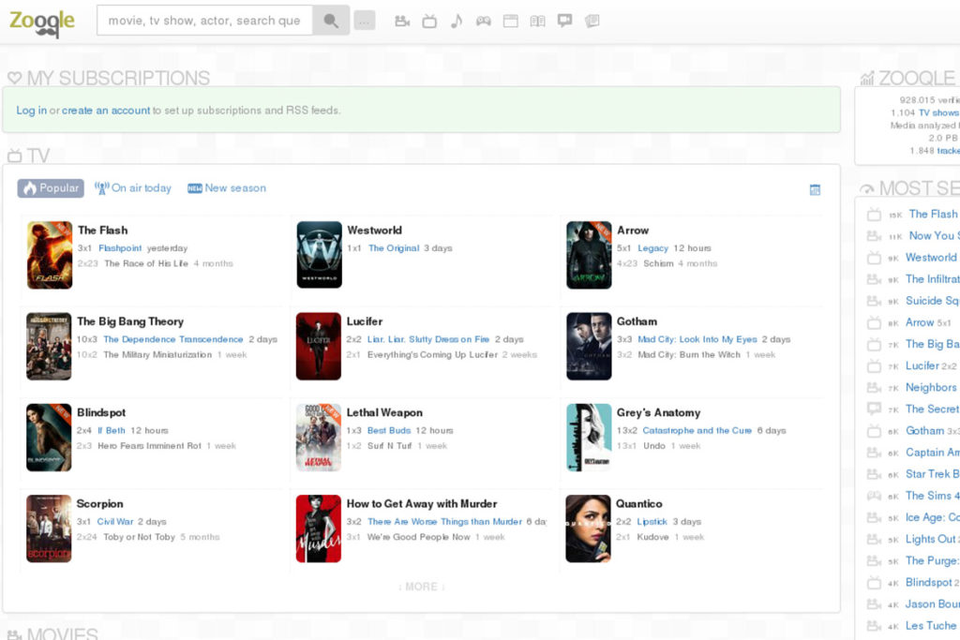
Task: Click TV icon beside Gotham in Most Seeded
Action: [875, 431]
